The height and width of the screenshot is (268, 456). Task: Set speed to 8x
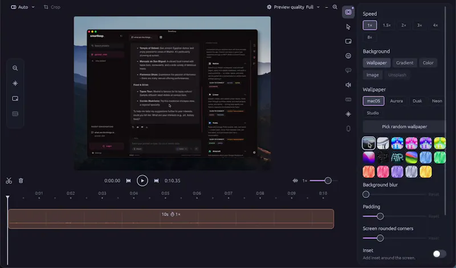coord(369,37)
